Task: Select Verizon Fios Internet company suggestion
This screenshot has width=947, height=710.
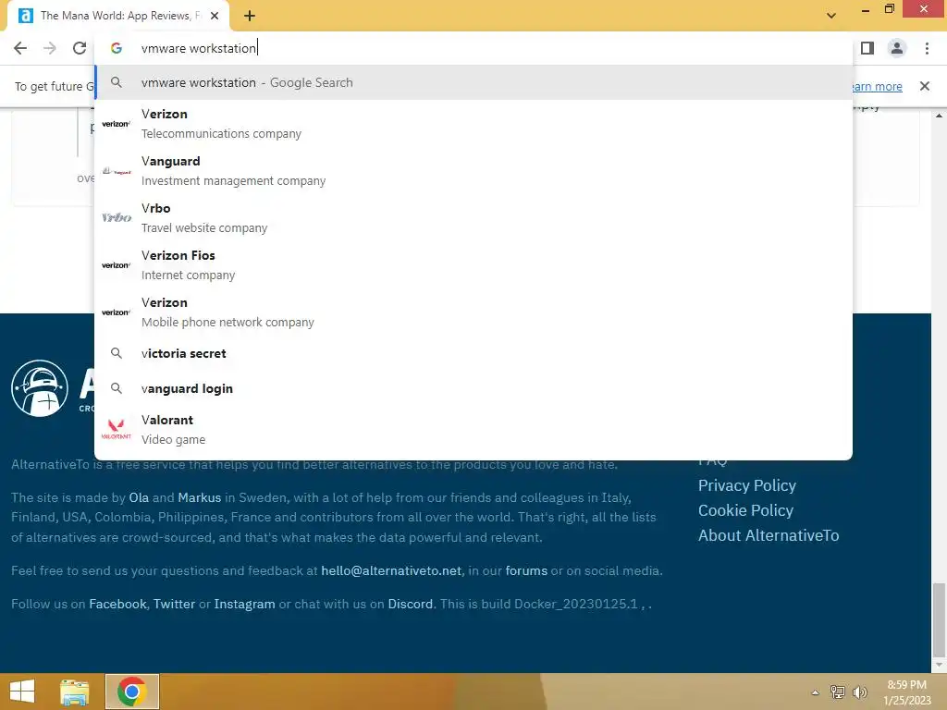Action: [x=473, y=265]
